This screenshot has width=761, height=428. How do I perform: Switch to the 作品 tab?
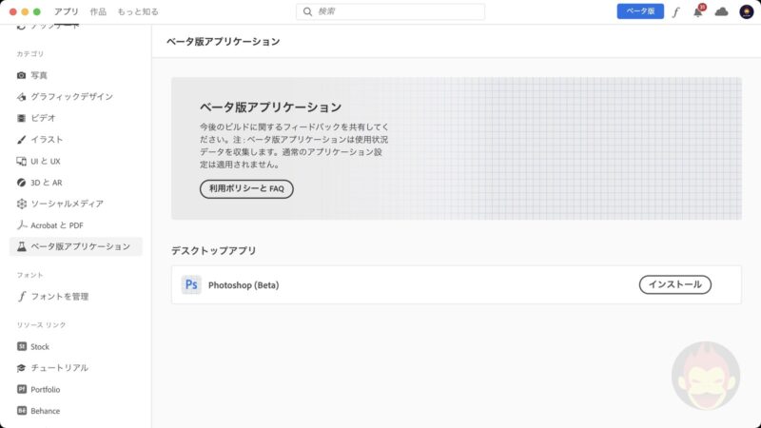click(98, 11)
